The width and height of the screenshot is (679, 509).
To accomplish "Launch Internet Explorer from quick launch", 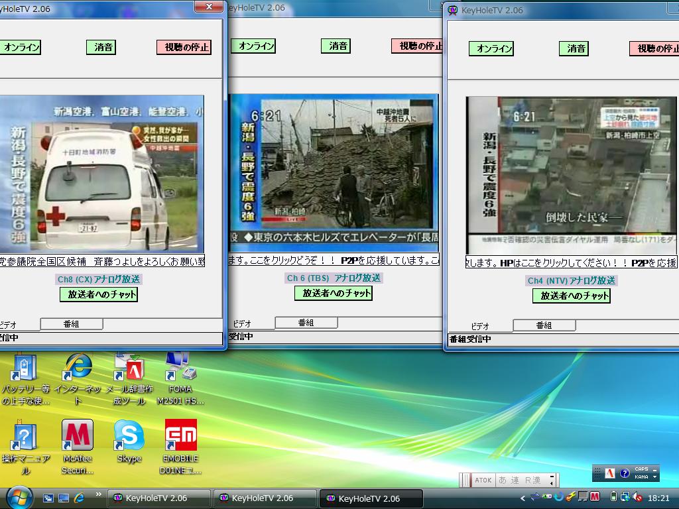I will pos(80,498).
